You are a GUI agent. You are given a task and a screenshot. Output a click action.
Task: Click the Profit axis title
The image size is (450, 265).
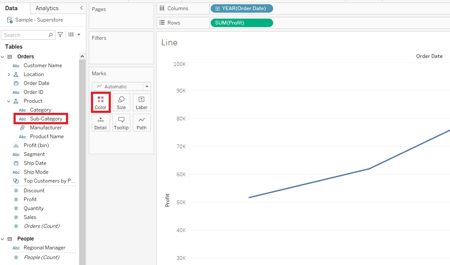[x=167, y=200]
